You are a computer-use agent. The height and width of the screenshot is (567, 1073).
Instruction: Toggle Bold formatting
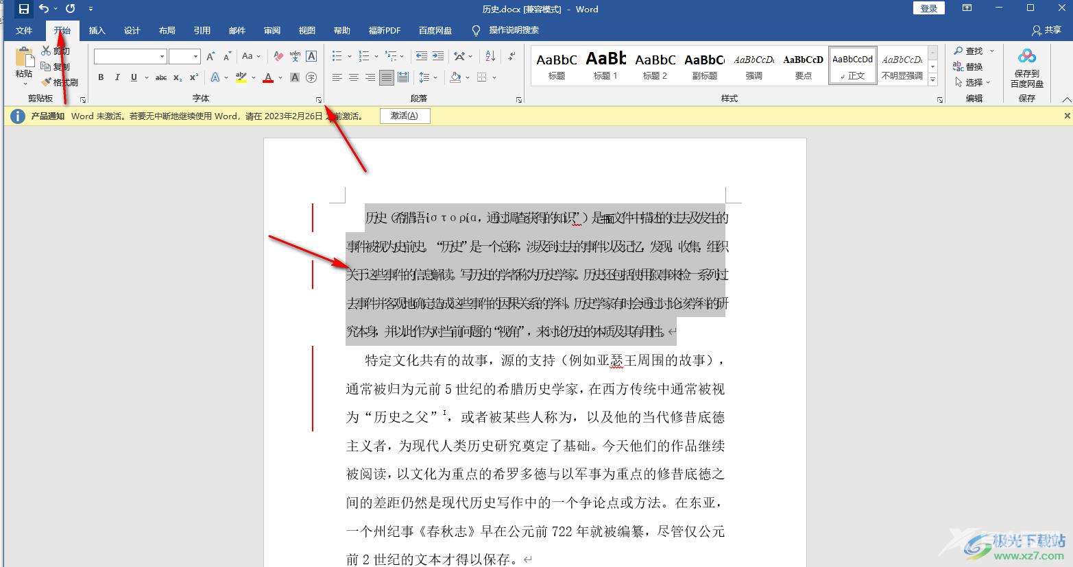coord(101,77)
